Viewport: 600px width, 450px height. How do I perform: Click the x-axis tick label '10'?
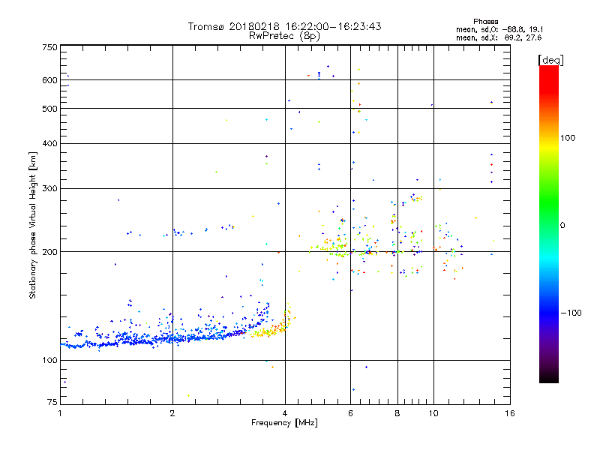[433, 413]
